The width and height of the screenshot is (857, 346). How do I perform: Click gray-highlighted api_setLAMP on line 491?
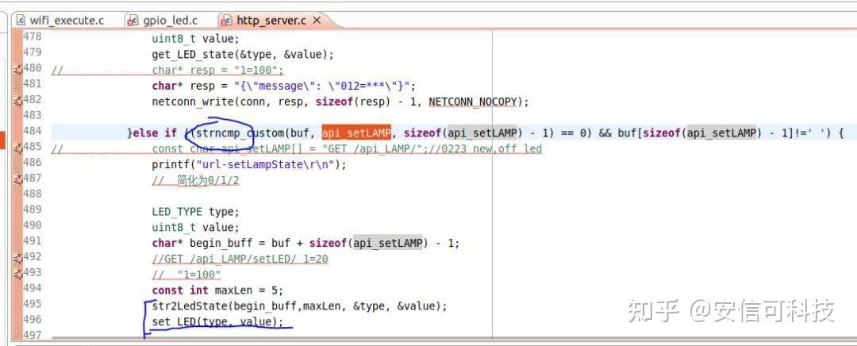tap(388, 243)
